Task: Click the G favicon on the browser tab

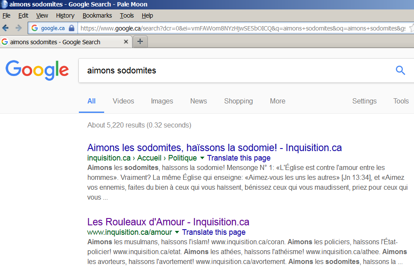Action: coord(4,42)
